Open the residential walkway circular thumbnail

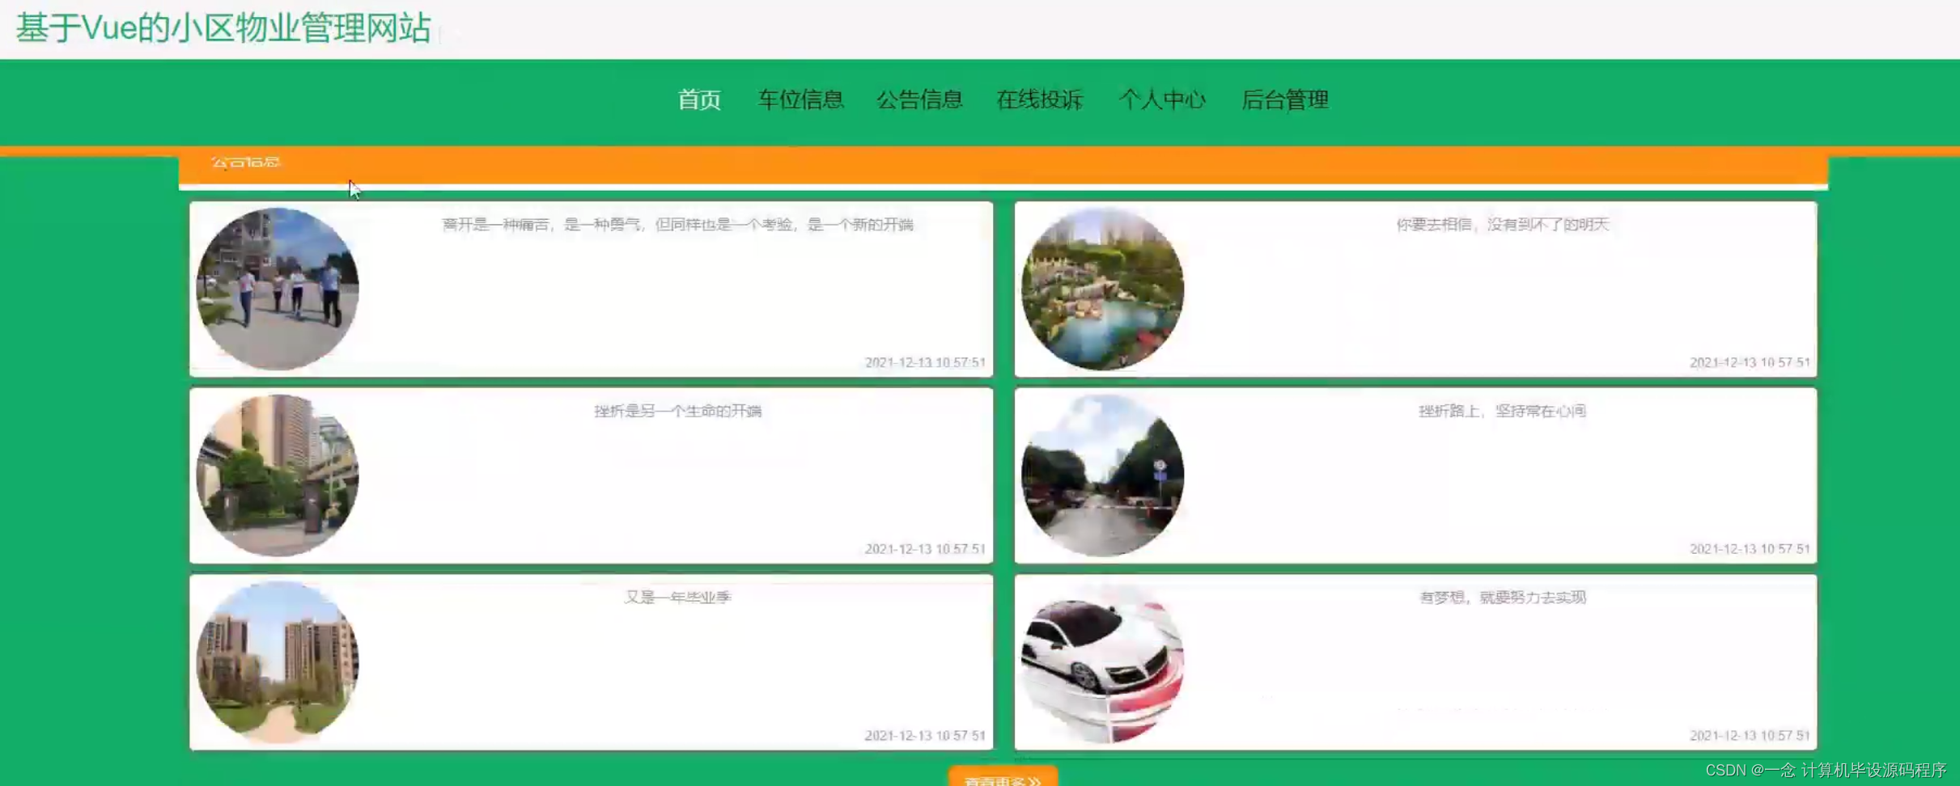click(278, 663)
